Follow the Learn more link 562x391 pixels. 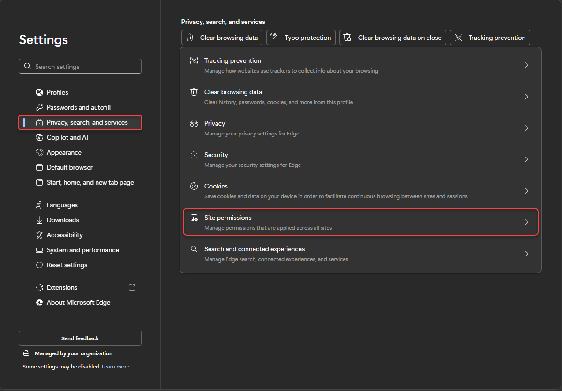click(x=115, y=367)
